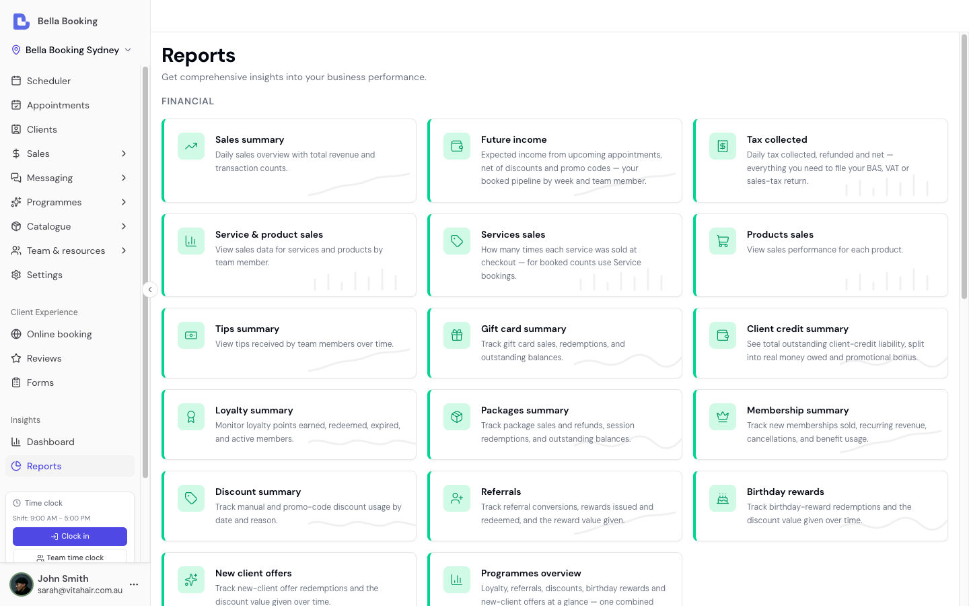Viewport: 969px width, 606px height.
Task: Select Catalogue in the sidebar
Action: click(x=70, y=226)
